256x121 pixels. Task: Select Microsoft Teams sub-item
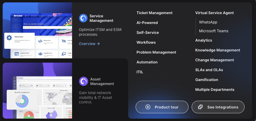[214, 31]
